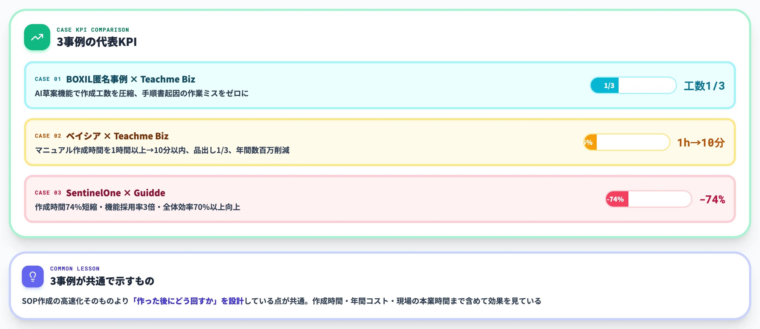760x329 pixels.
Task: Click the lesson text beginning "SOP作成の高速化そのものより"
Action: (281, 301)
